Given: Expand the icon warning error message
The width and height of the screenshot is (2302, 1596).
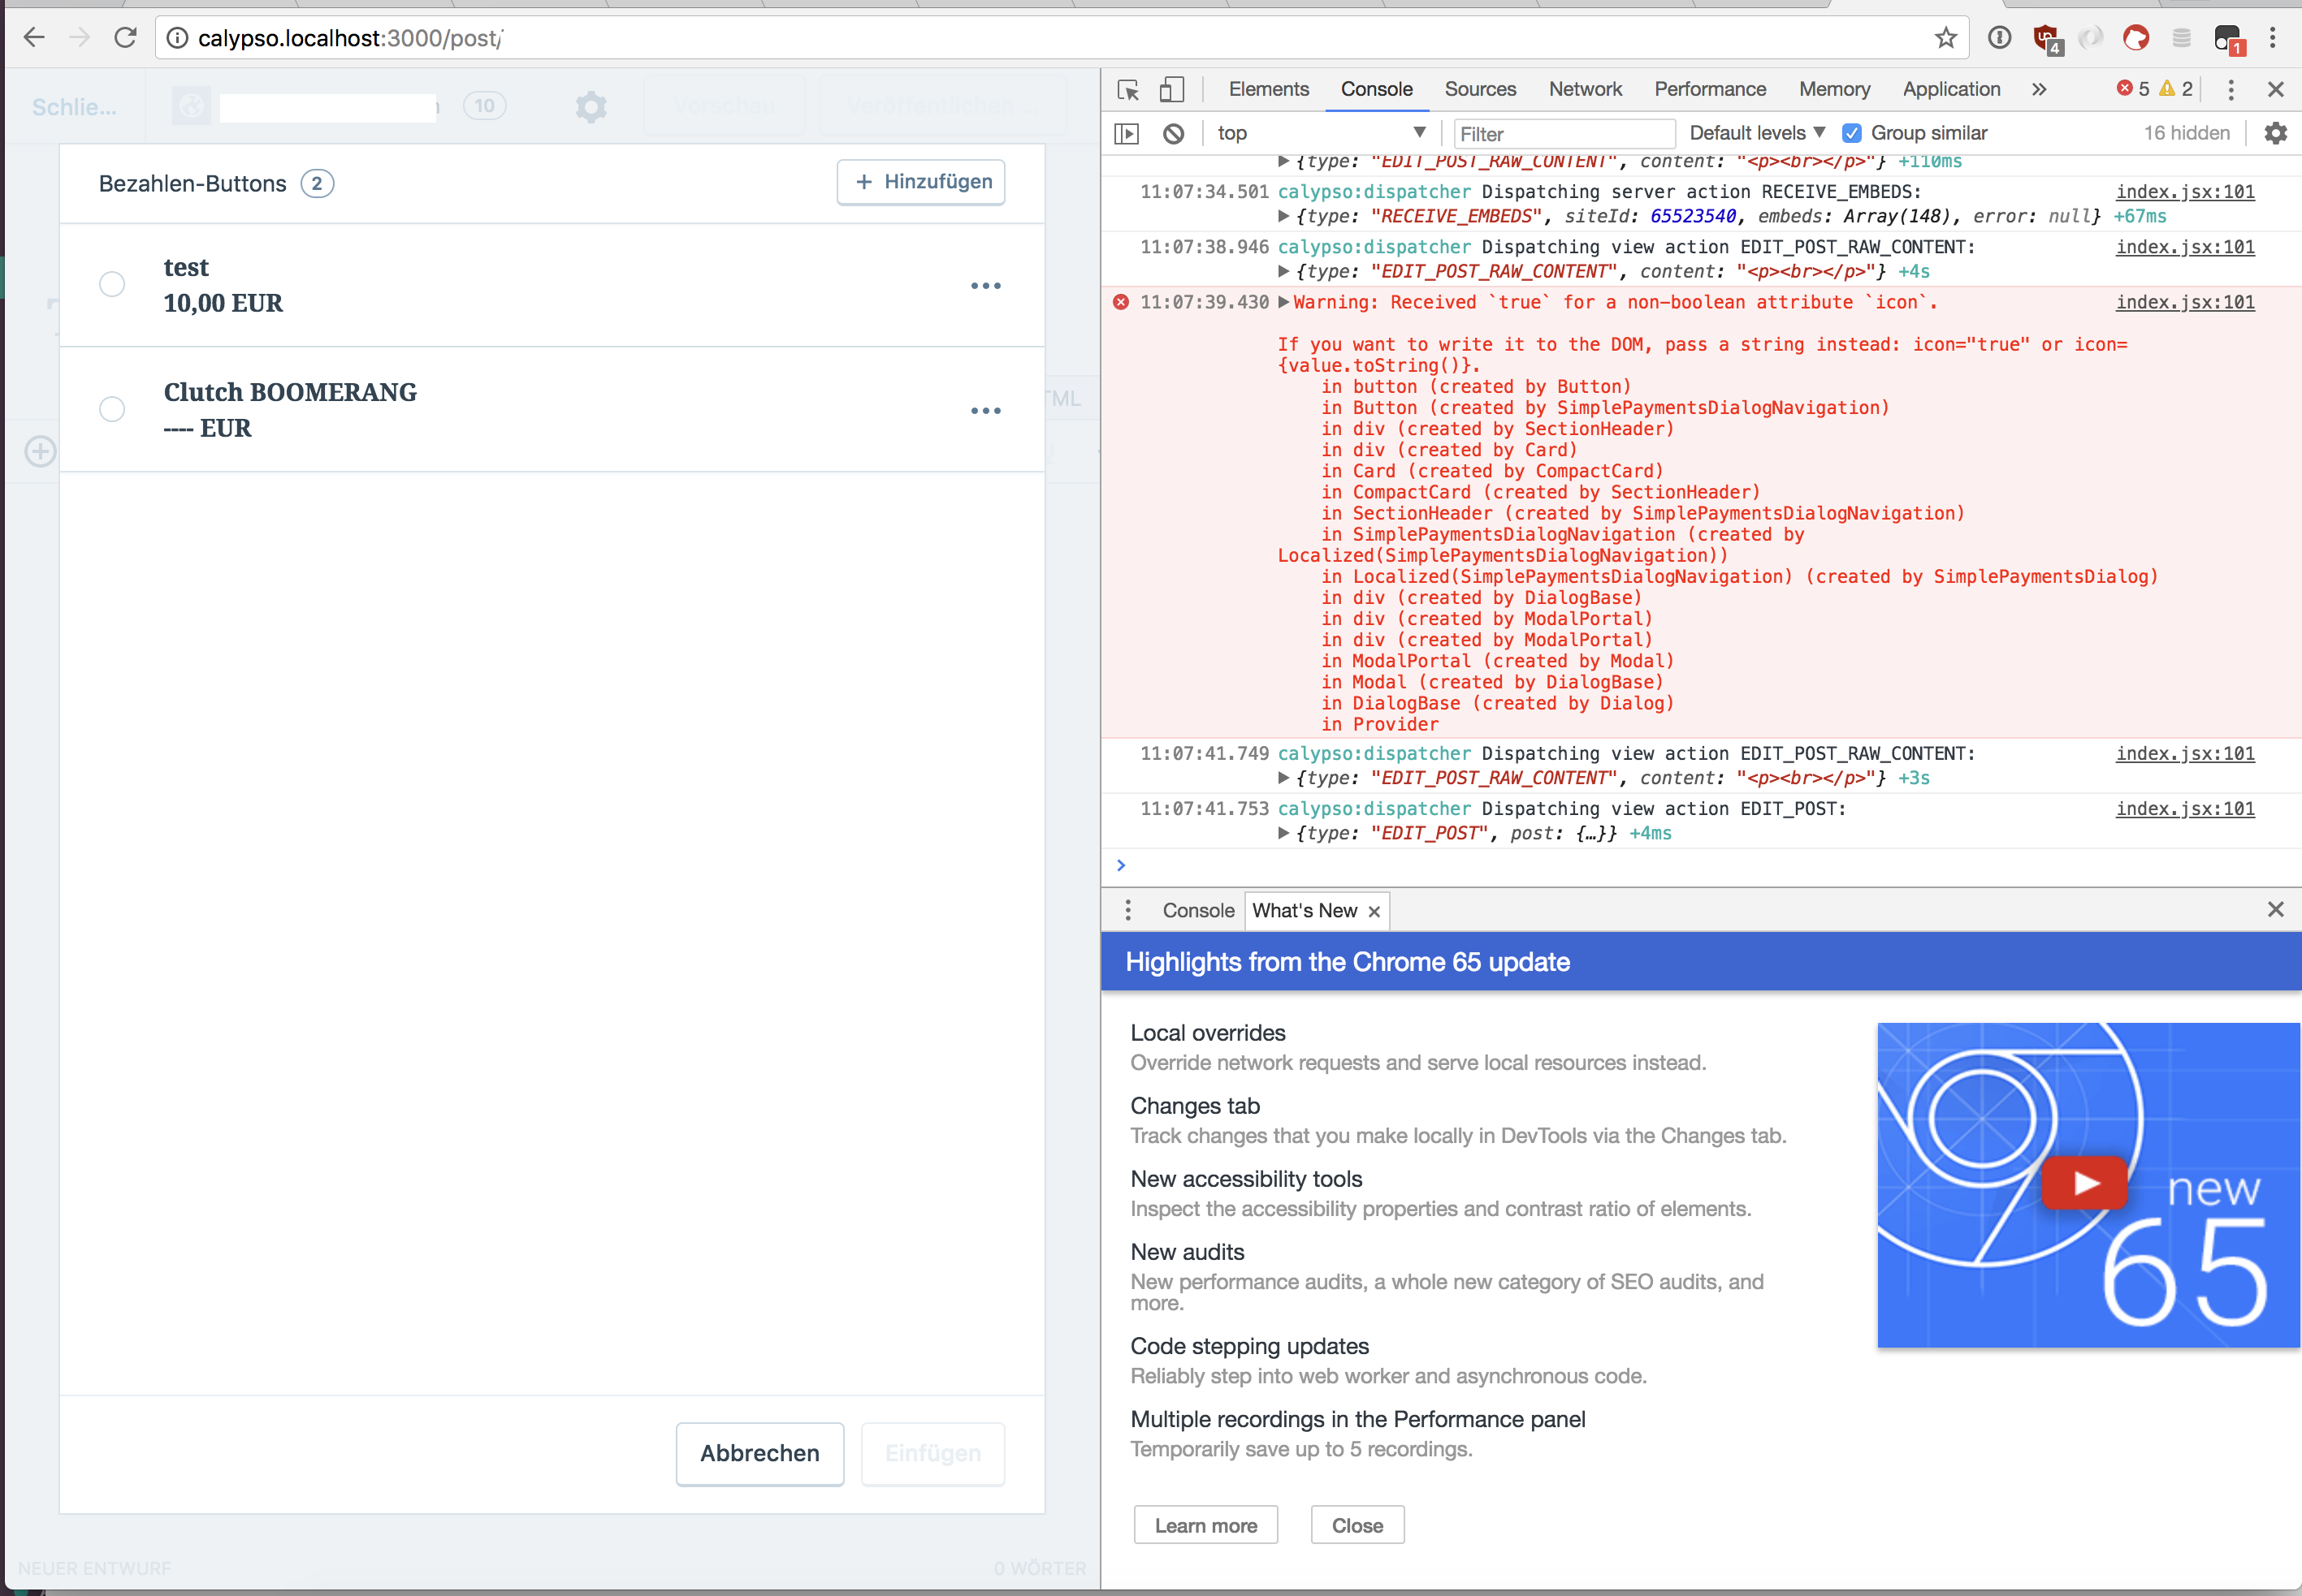Looking at the screenshot, I should [x=1283, y=302].
